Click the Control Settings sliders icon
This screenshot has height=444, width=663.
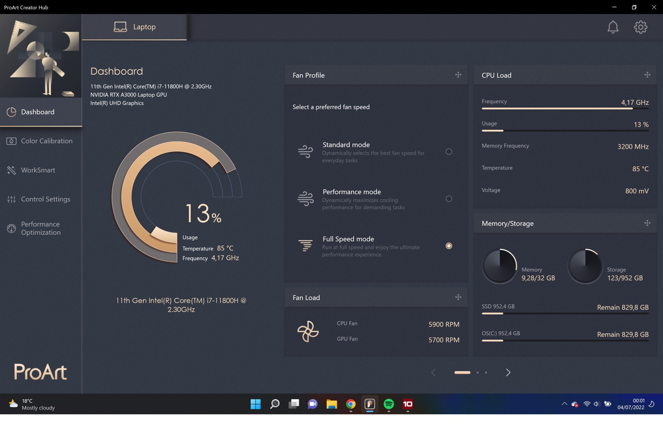tap(11, 199)
